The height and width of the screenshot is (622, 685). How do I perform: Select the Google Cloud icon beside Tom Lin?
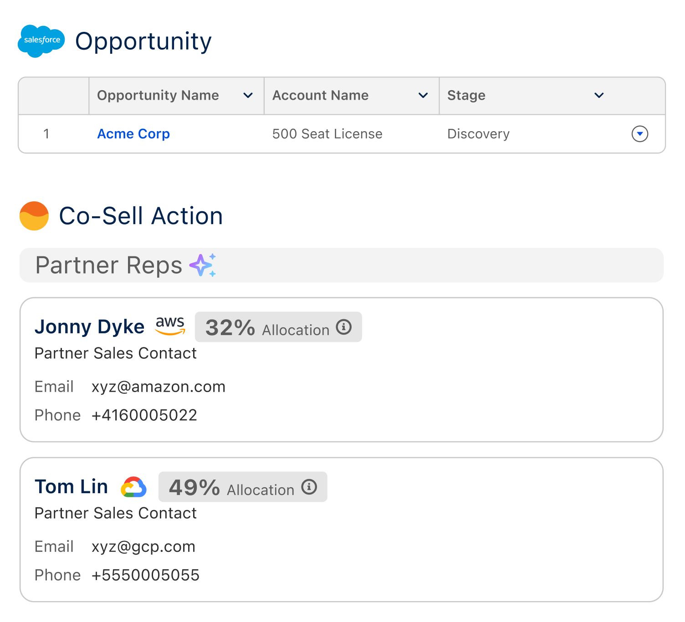point(133,486)
